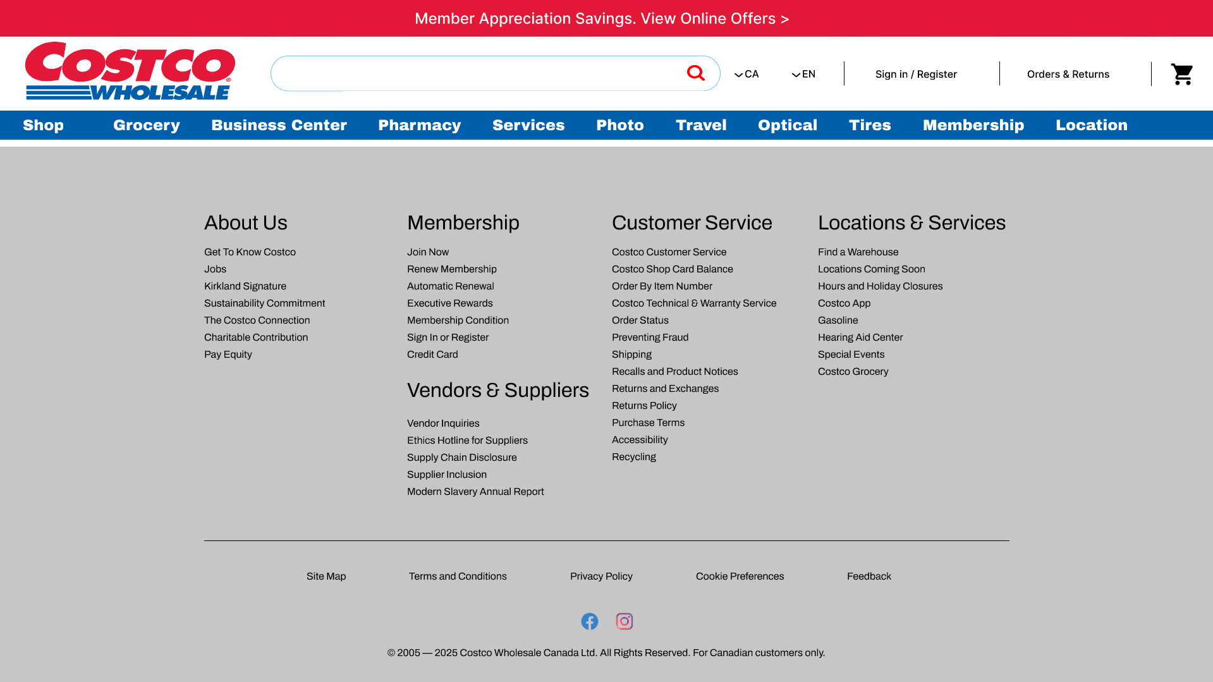The width and height of the screenshot is (1213, 682).
Task: Open the Pay Equity link
Action: pyautogui.click(x=228, y=354)
